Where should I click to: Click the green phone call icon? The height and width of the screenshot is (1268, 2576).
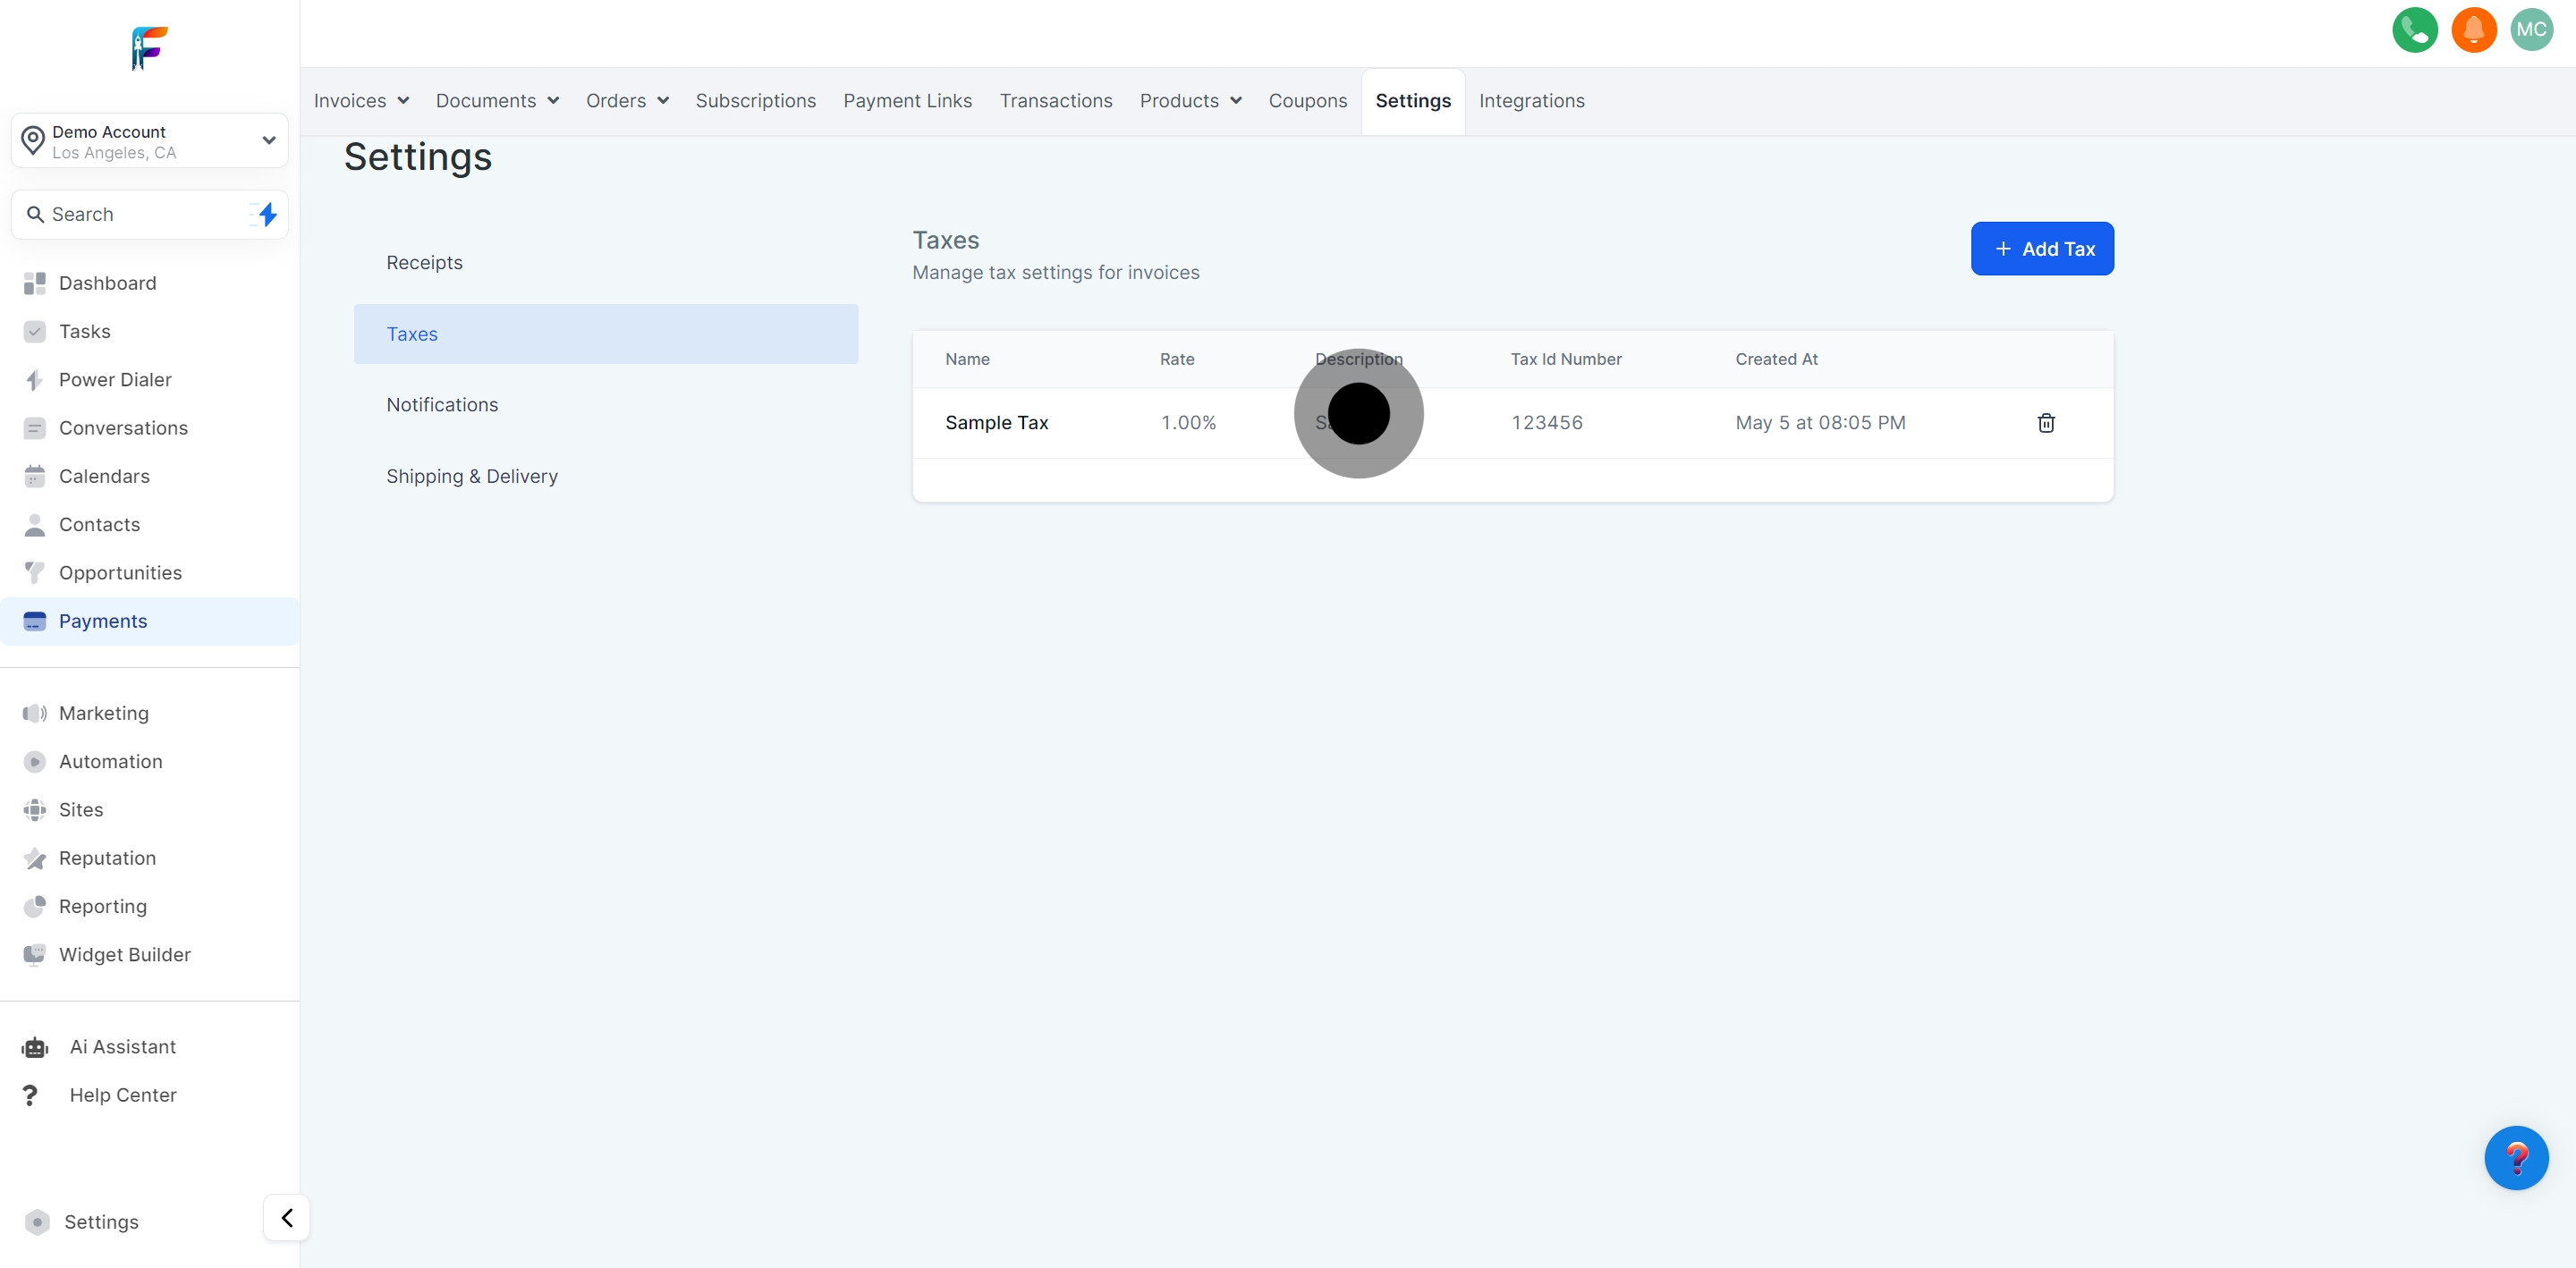click(2414, 30)
